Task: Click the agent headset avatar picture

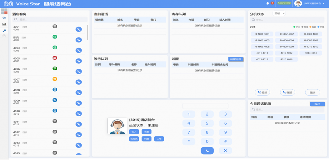Action: tap(117, 126)
